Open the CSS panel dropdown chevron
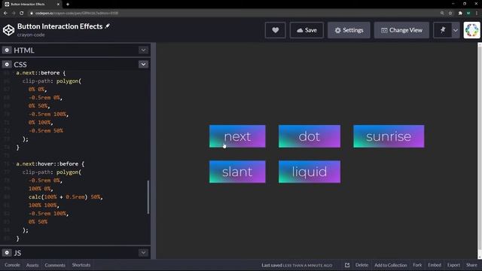482x271 pixels. pos(143,64)
